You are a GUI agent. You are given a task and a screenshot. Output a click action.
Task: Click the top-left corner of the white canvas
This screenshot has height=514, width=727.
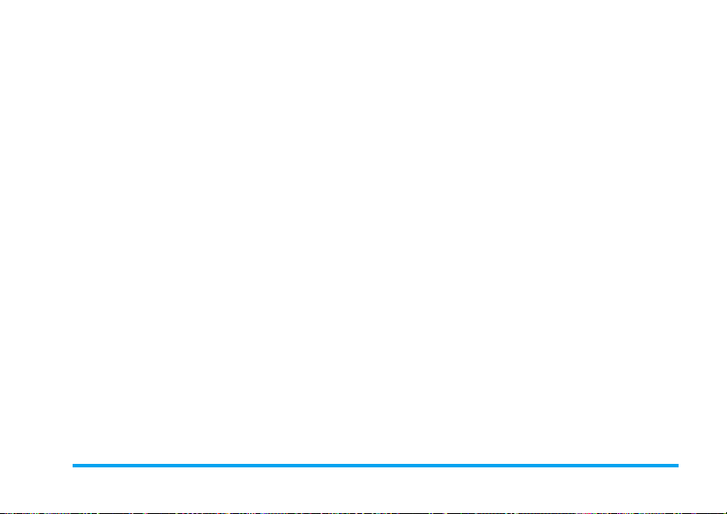2,2
